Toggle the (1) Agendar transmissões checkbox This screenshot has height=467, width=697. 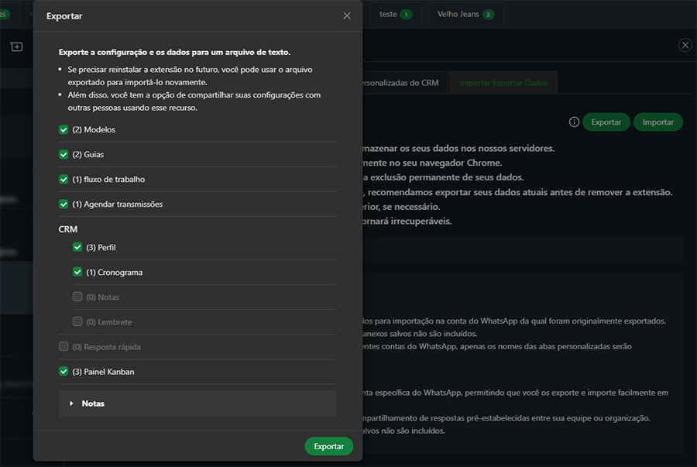[64, 204]
